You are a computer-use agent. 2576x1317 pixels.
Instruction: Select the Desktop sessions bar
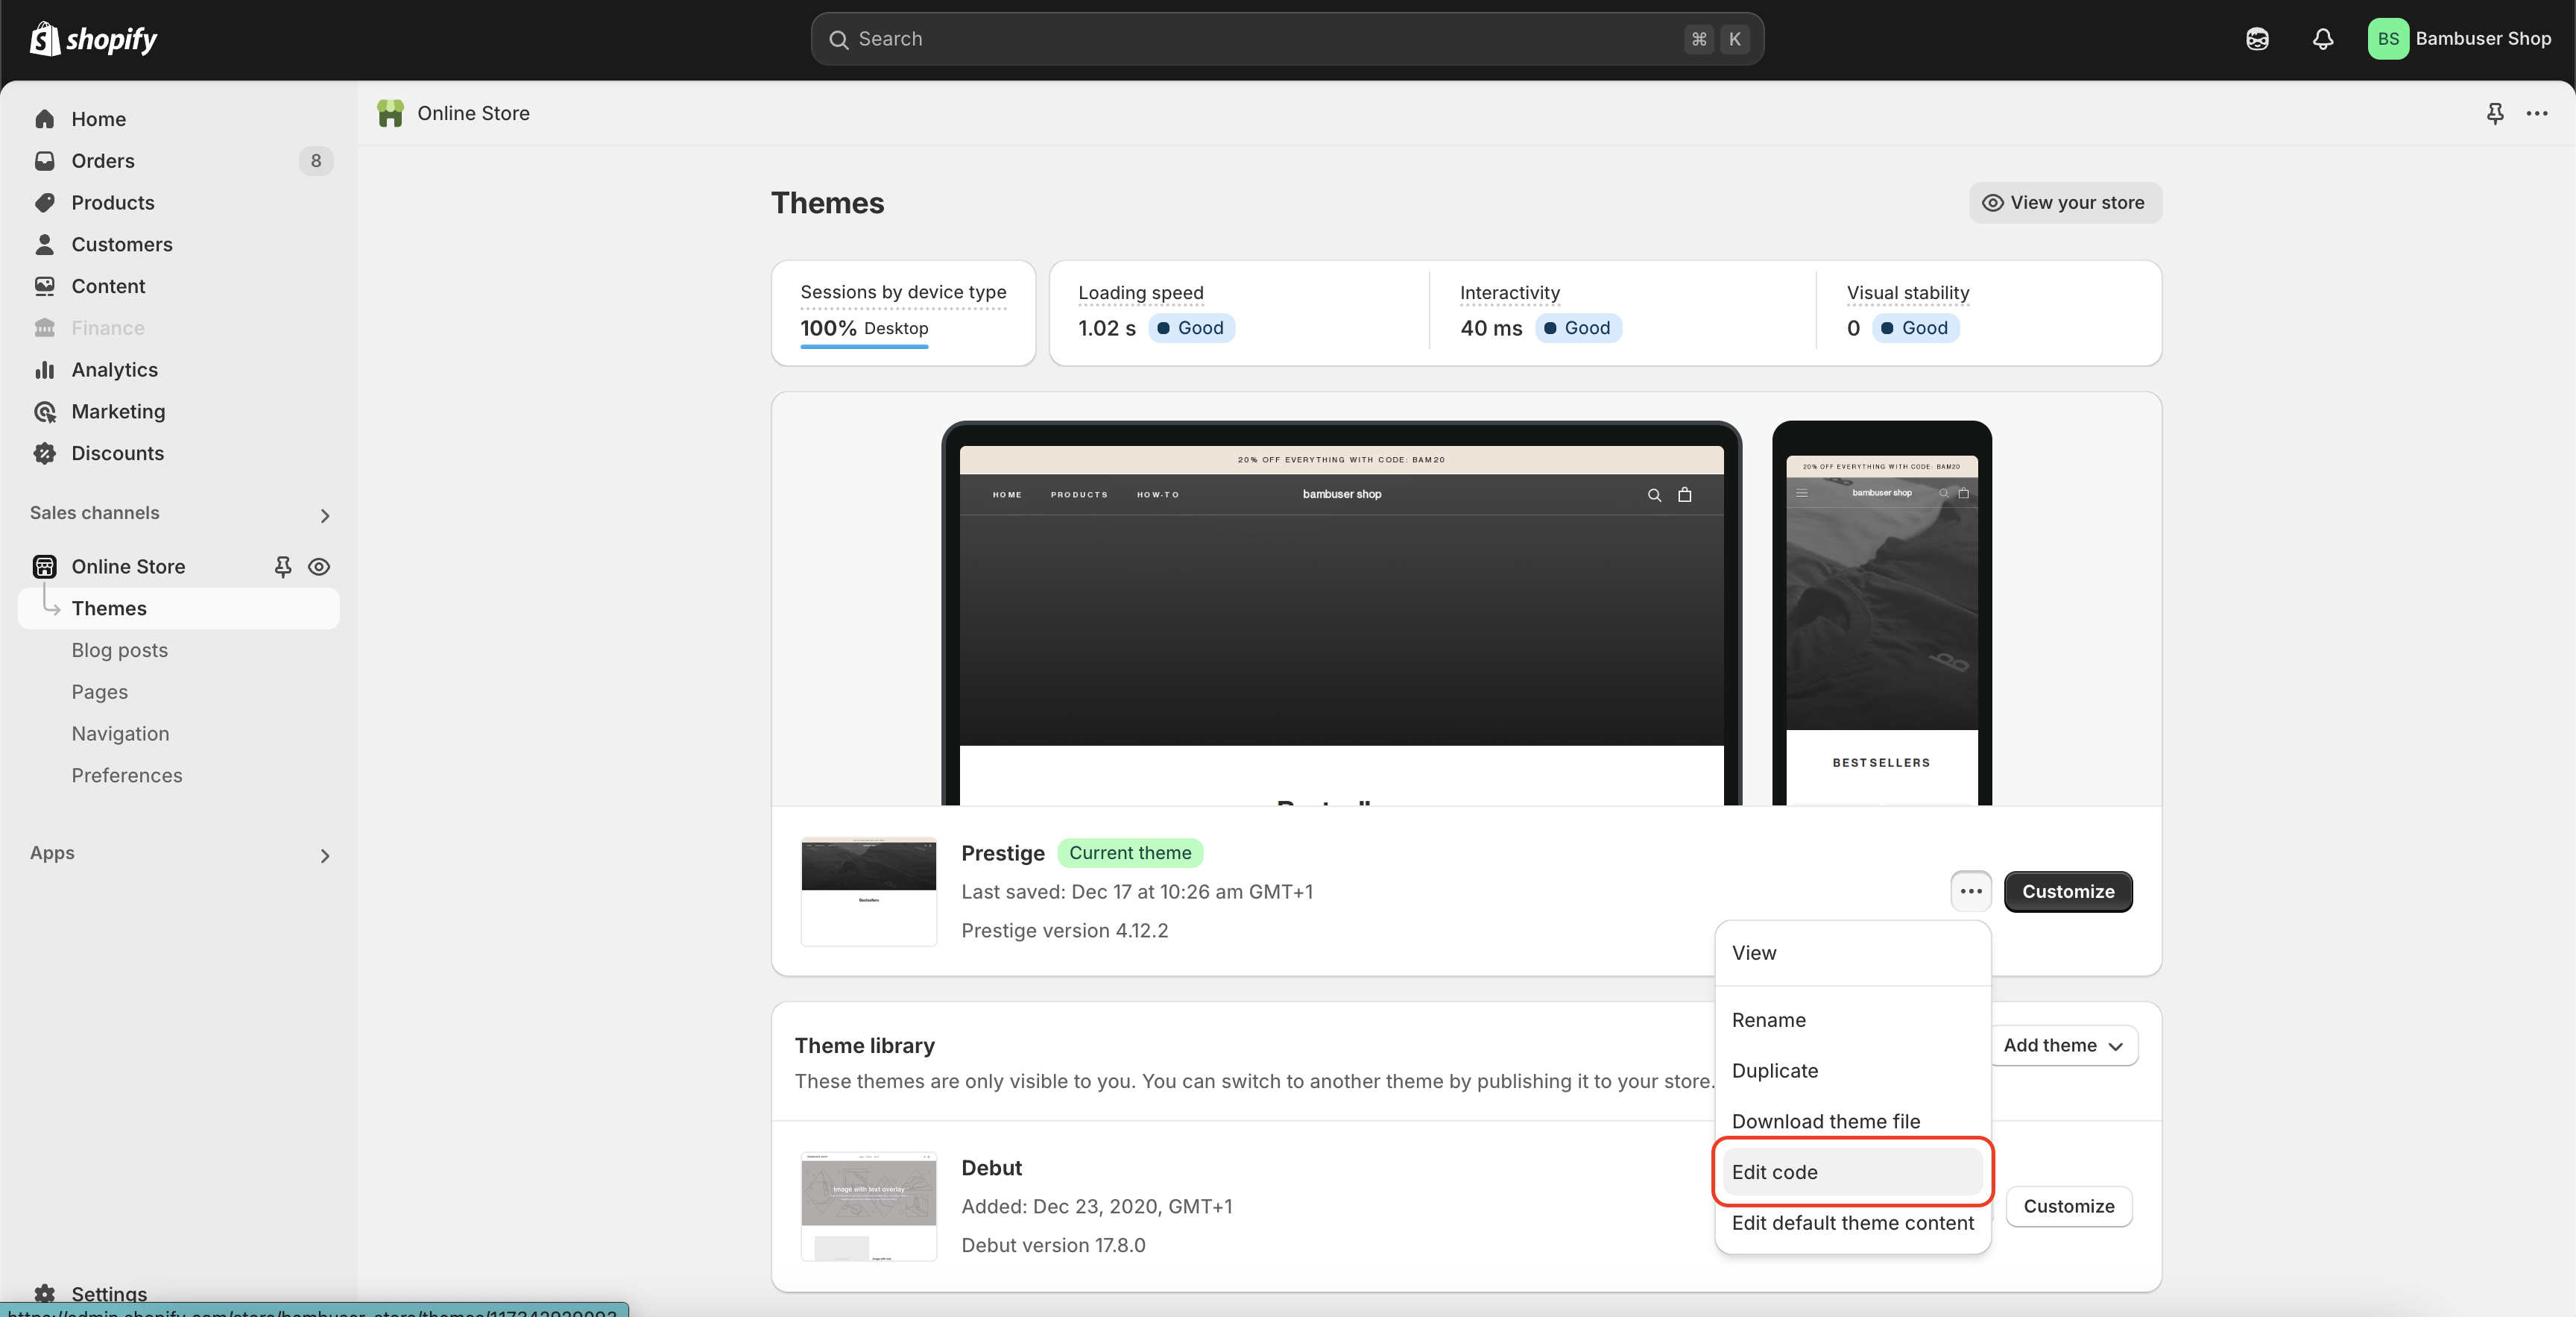pyautogui.click(x=864, y=346)
